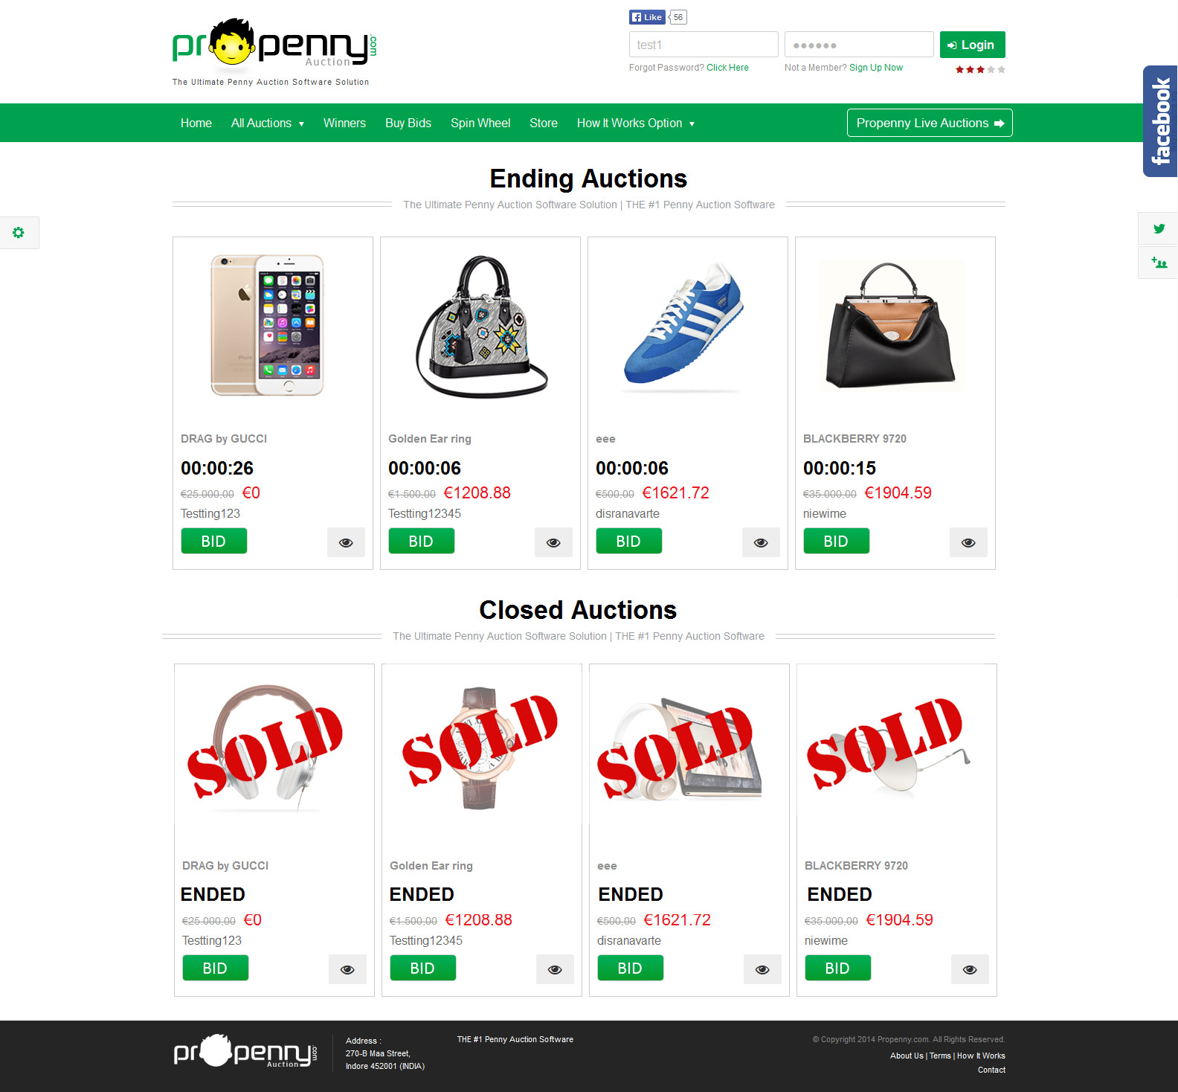Click the Sign Up Now link
The image size is (1178, 1092).
click(876, 68)
